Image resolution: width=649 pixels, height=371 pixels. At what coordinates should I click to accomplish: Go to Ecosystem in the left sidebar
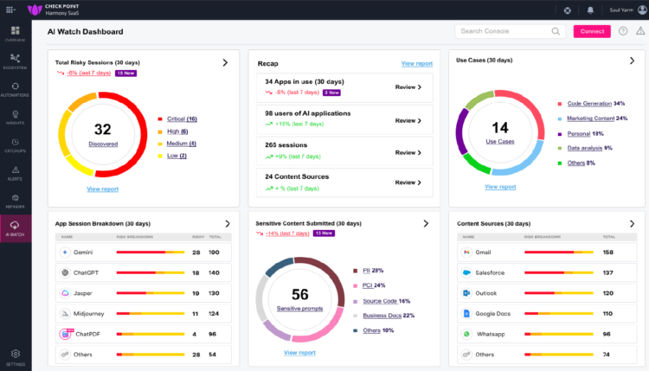click(15, 60)
